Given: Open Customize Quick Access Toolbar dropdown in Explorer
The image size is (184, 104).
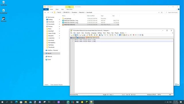Looking at the screenshot, I should click(52, 7).
